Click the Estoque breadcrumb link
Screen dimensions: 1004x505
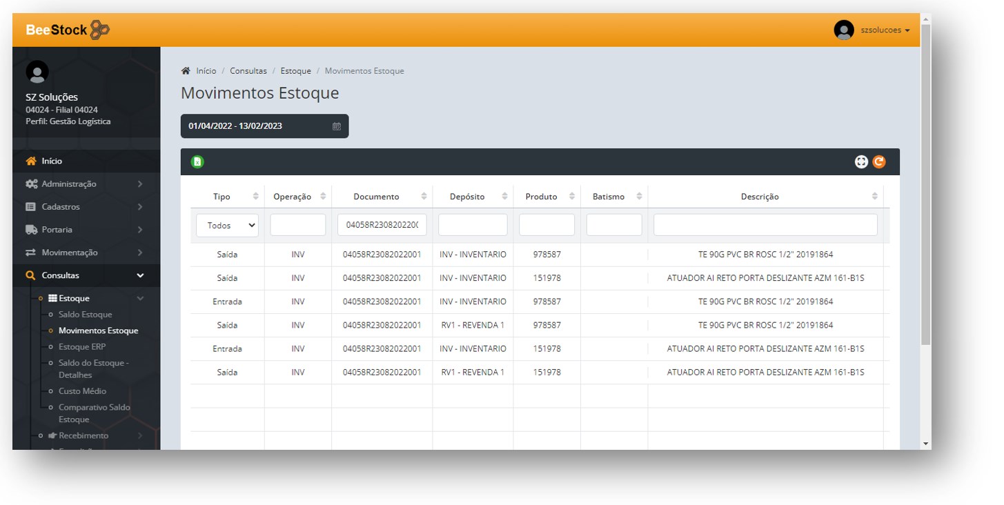[x=295, y=71]
